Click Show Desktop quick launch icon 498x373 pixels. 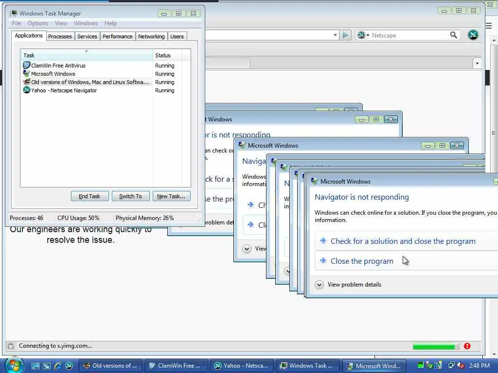click(35, 366)
